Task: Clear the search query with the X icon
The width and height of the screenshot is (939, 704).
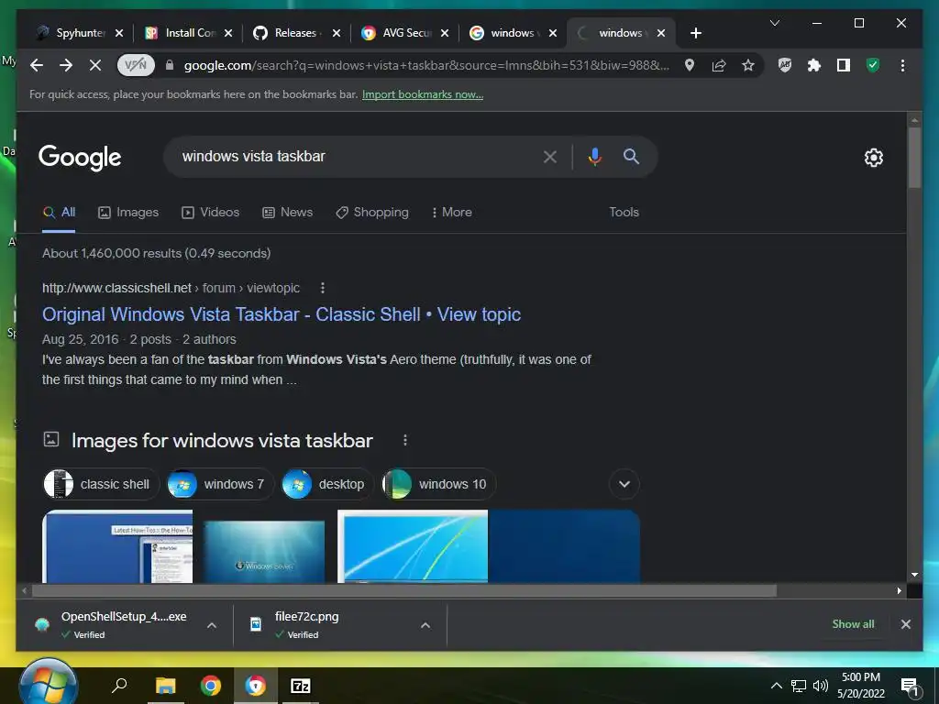Action: pyautogui.click(x=550, y=157)
